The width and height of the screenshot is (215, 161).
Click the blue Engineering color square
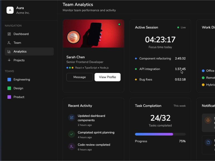coord(9,79)
